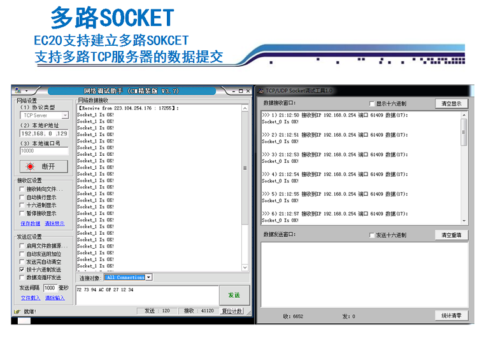Click 清空显示 button in Socket tool
Viewport: 484px width, 339px height.
coord(452,104)
